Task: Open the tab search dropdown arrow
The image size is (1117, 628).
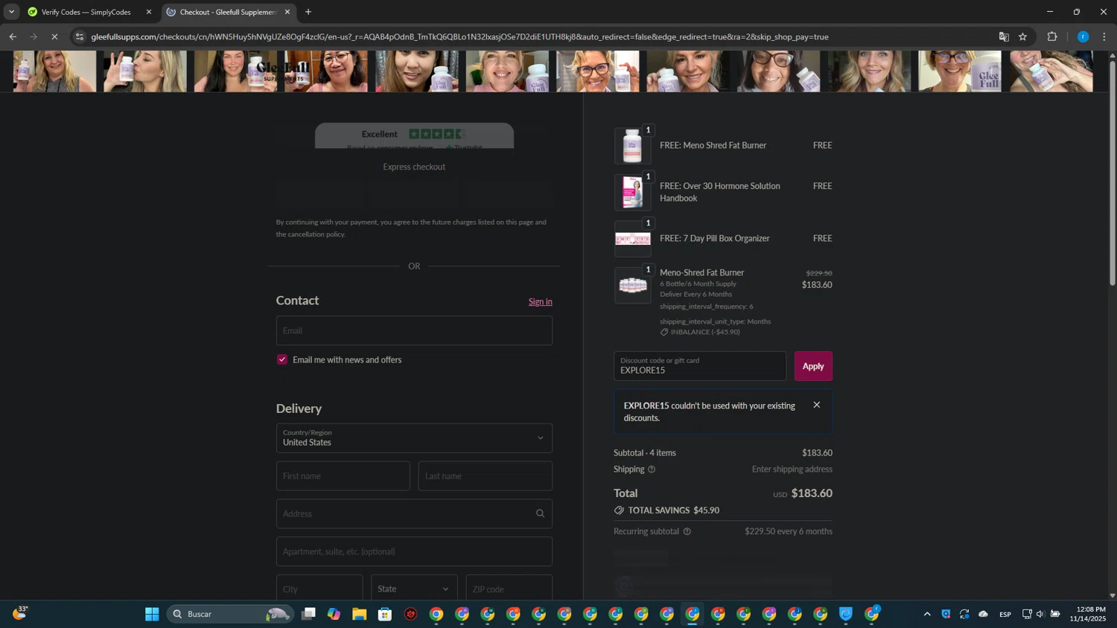Action: [x=11, y=12]
